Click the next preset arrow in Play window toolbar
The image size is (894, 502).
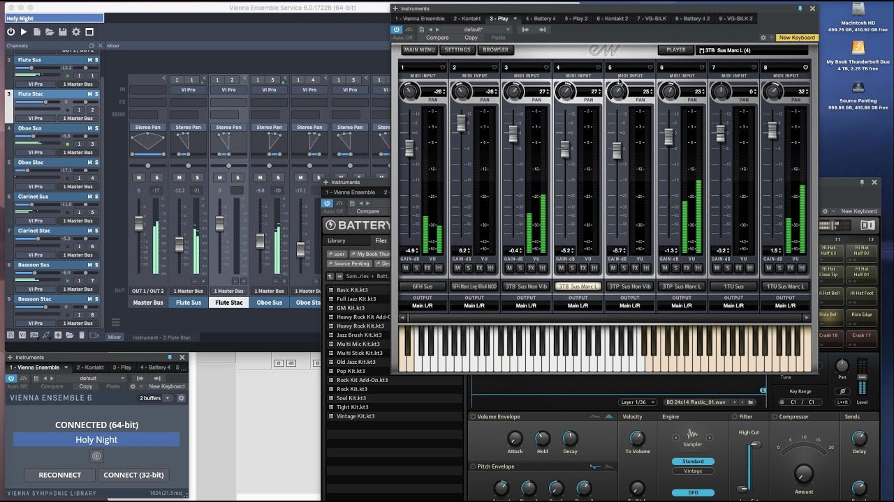[x=438, y=29]
